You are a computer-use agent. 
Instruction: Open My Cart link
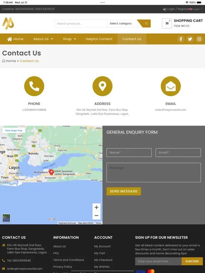(100, 253)
